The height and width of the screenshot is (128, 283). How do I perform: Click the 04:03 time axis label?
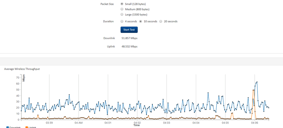[x=166, y=123]
